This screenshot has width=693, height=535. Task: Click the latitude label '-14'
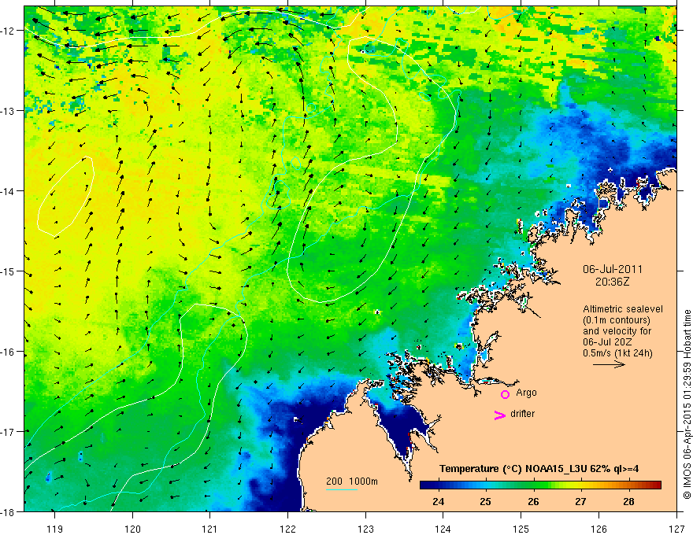point(9,191)
